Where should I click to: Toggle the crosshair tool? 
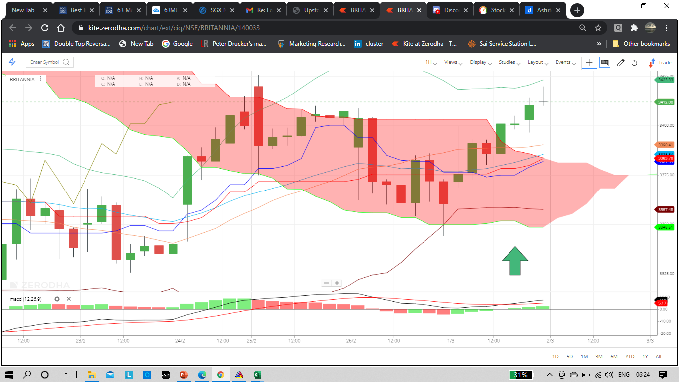(x=589, y=62)
